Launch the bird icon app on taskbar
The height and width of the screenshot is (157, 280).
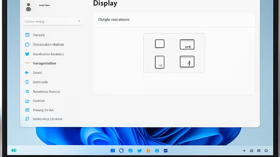tap(139, 151)
